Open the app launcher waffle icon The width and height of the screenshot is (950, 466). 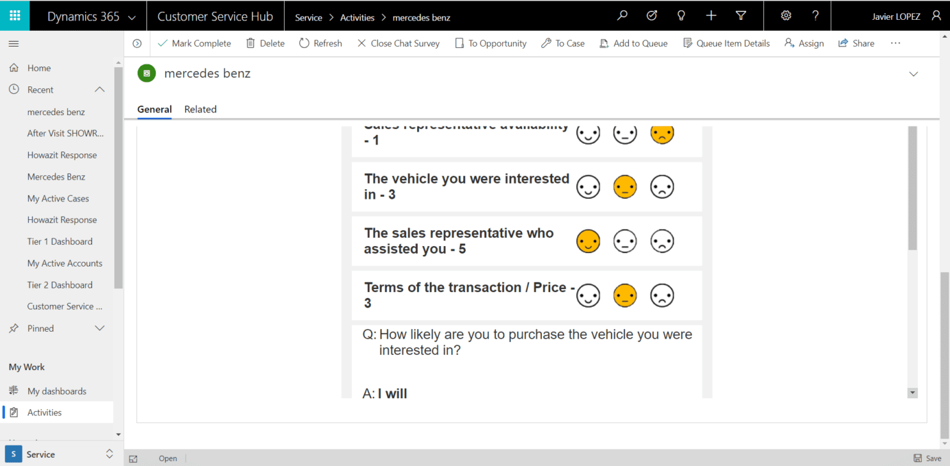pyautogui.click(x=14, y=16)
